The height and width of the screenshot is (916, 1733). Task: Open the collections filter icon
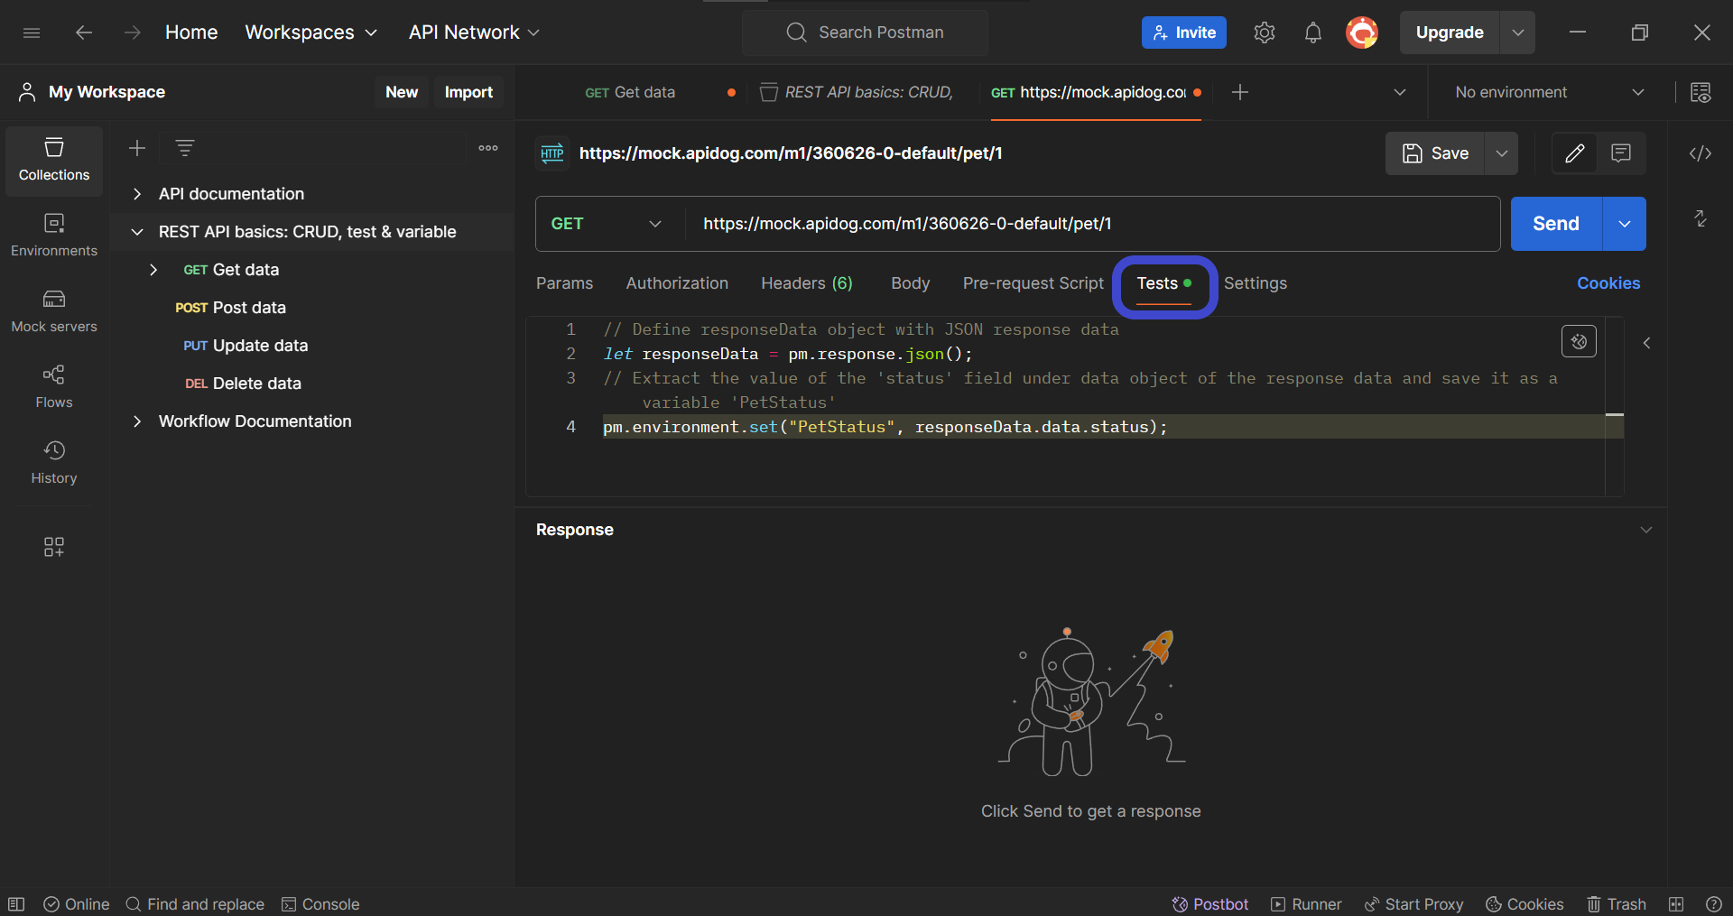[185, 148]
